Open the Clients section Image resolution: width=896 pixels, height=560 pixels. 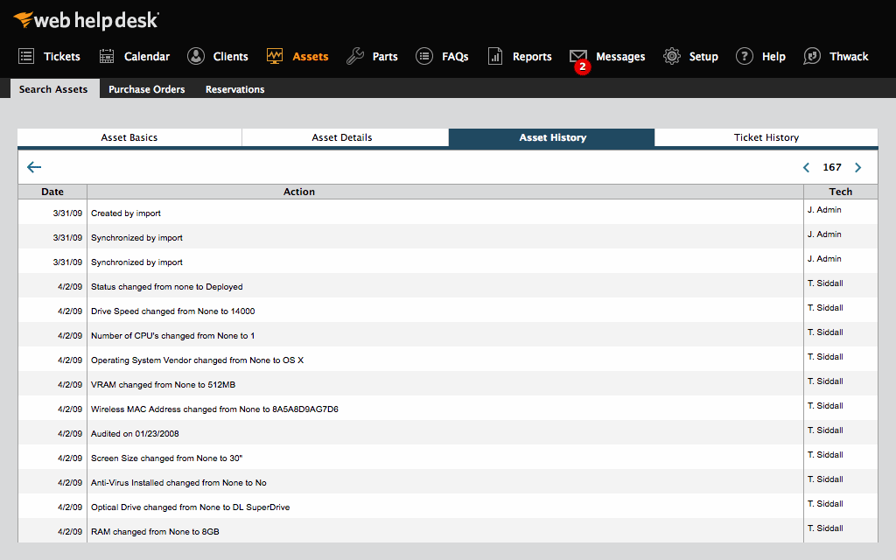click(194, 56)
